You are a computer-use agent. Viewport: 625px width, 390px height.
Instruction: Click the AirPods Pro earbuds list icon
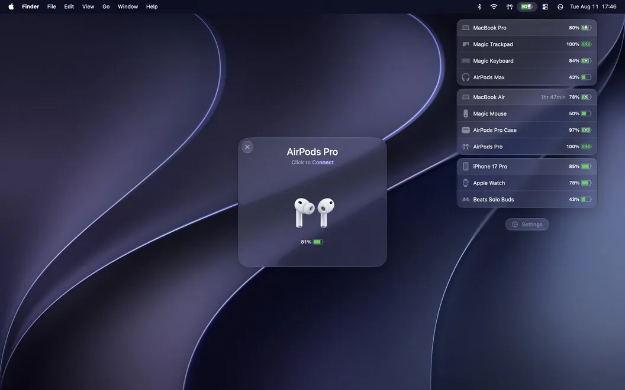[466, 147]
